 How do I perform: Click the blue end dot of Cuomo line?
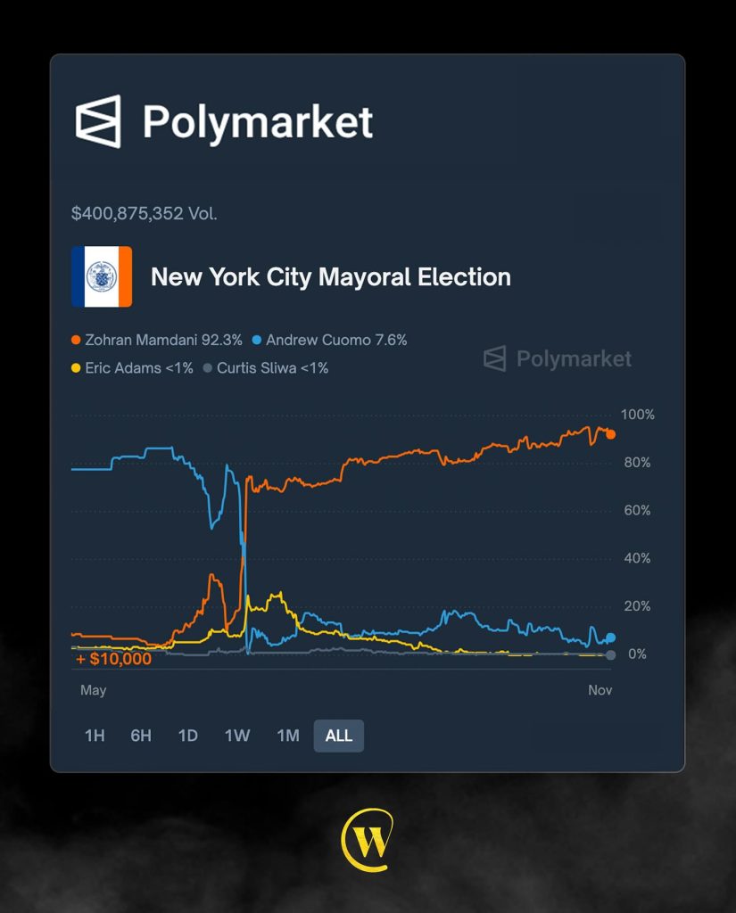(610, 637)
